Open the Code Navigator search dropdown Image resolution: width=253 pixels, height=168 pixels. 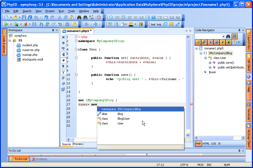point(223,36)
